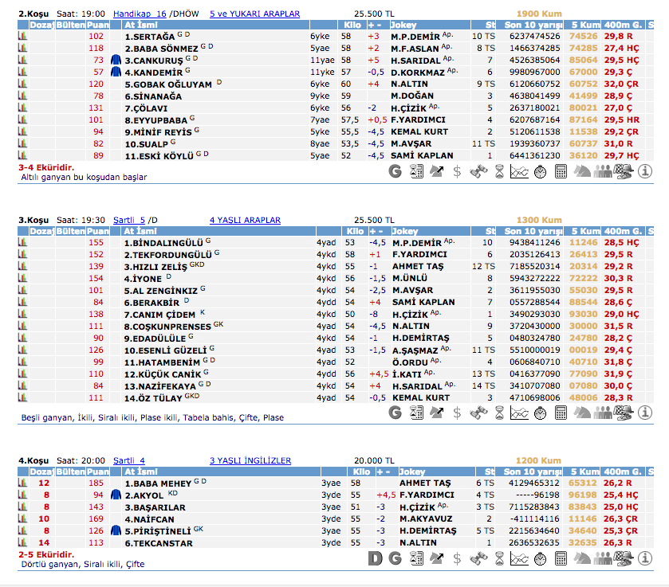Open the binoculars icon under race 2
669x587 pixels.
(x=478, y=170)
